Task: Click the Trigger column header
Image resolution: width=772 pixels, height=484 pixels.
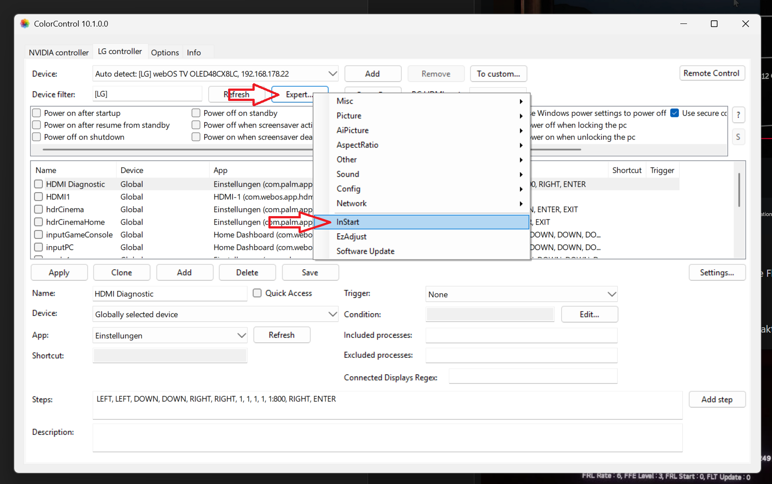Action: (x=662, y=170)
